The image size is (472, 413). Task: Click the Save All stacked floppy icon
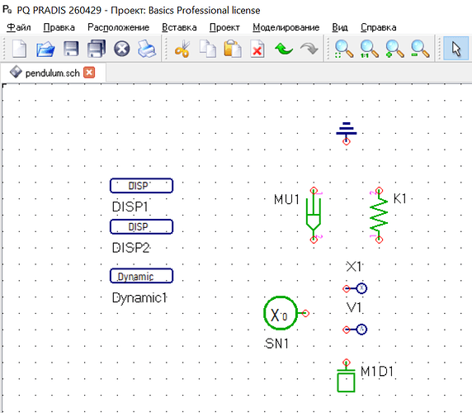tap(97, 49)
